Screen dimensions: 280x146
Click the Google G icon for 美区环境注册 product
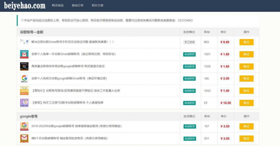[x=24, y=79]
